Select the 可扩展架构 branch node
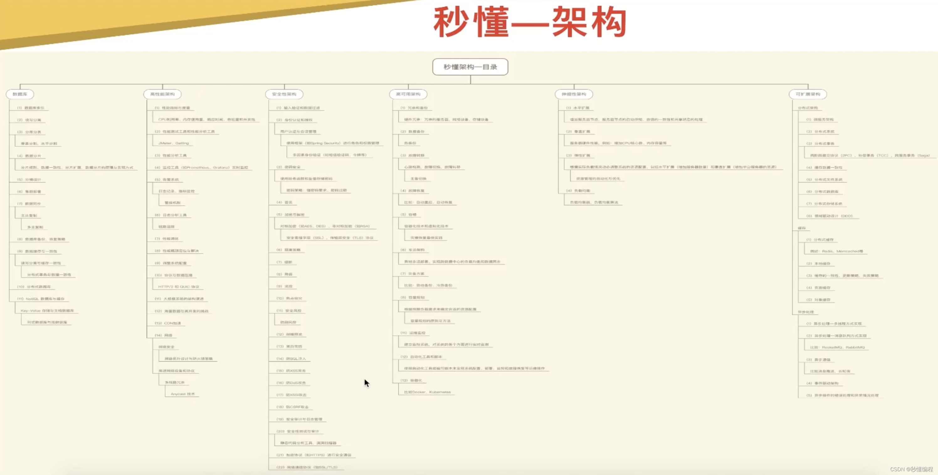 [808, 94]
